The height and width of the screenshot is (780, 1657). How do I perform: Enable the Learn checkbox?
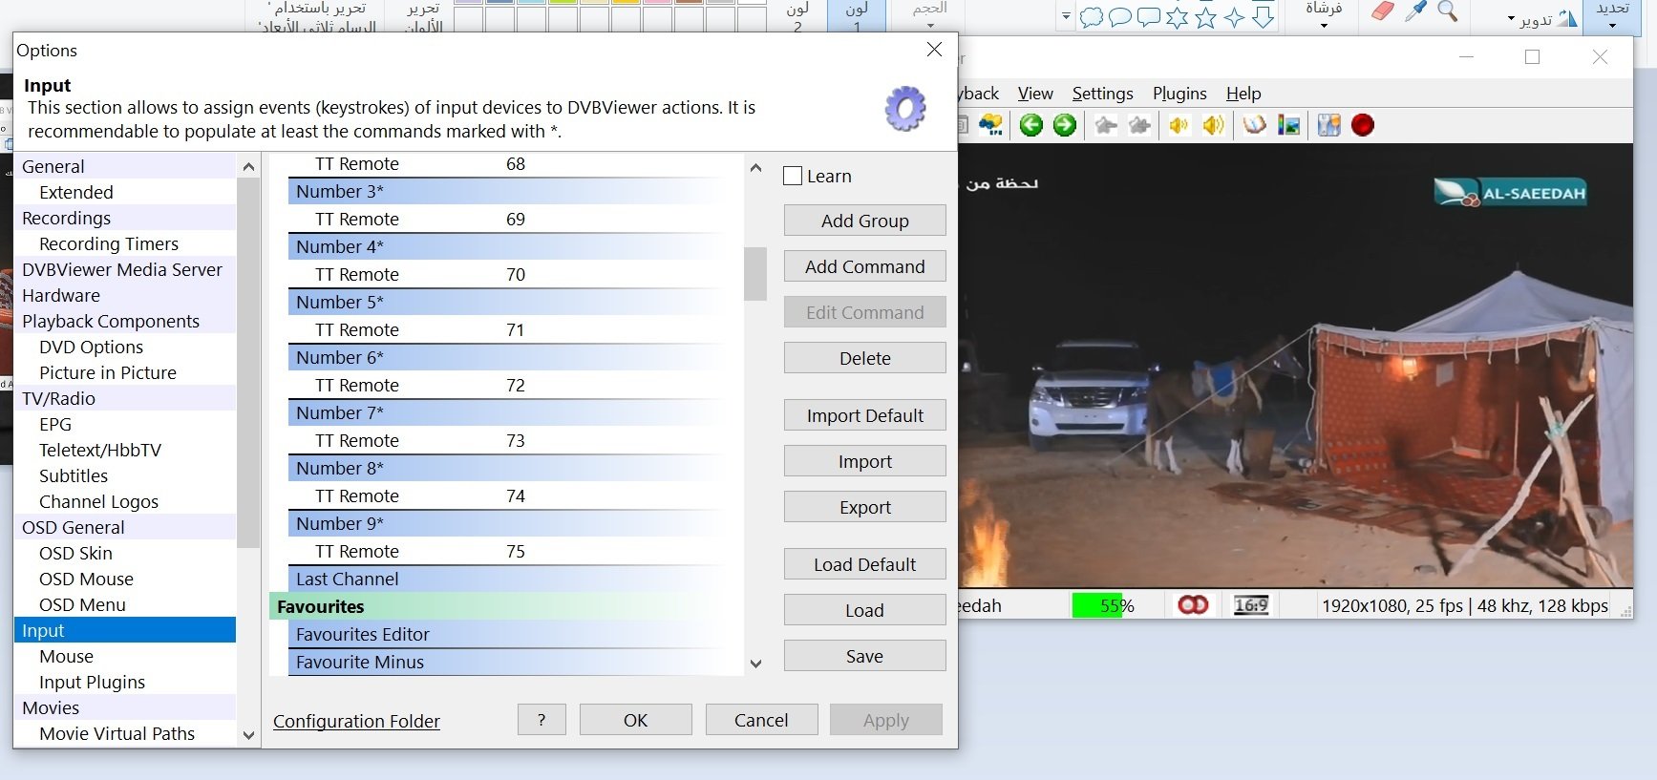point(793,176)
